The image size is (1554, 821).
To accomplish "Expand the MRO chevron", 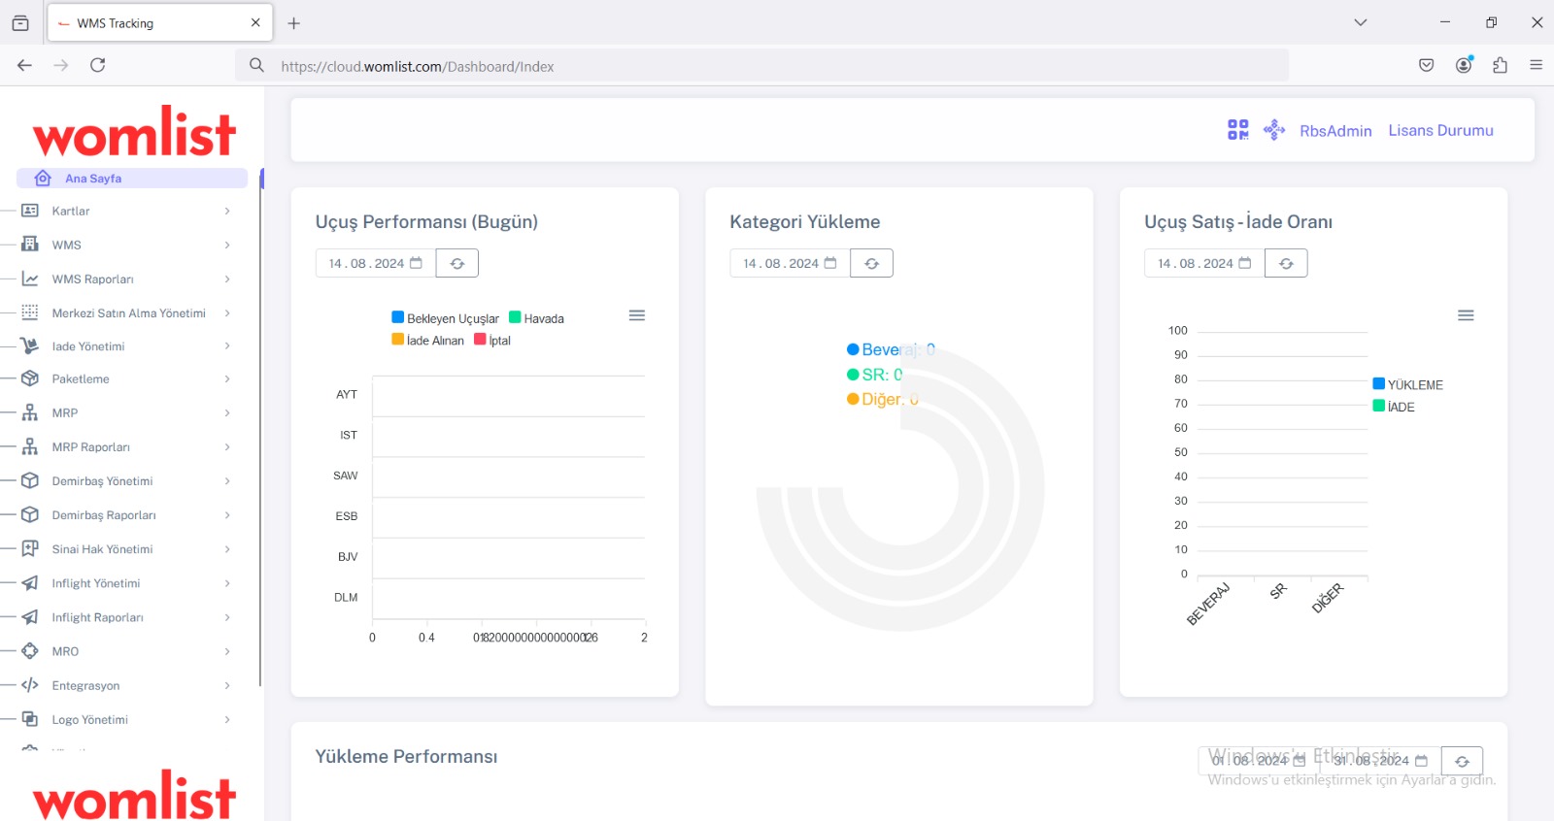I will pos(227,651).
